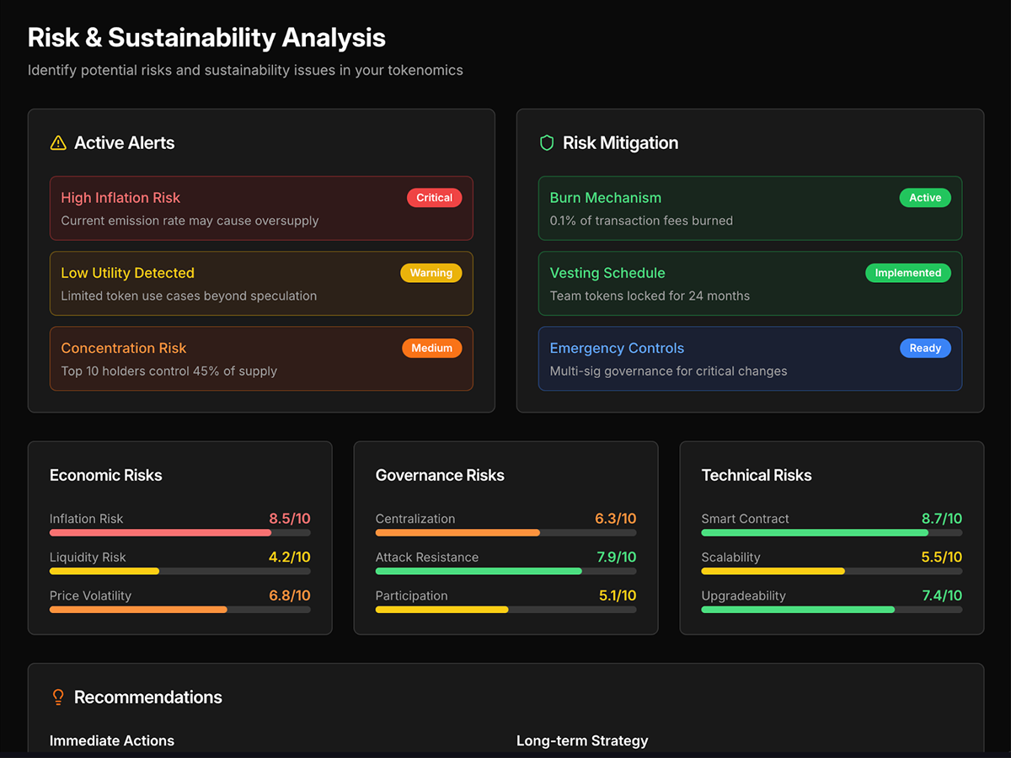Click the 8.7/10 Smart Contract score
Screen dimensions: 1011x758
pos(942,519)
